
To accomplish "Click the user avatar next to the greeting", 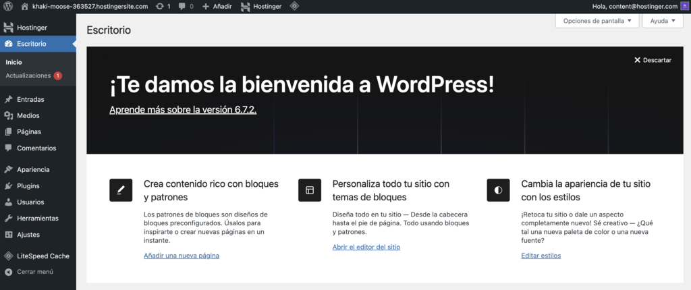I will 684,6.
